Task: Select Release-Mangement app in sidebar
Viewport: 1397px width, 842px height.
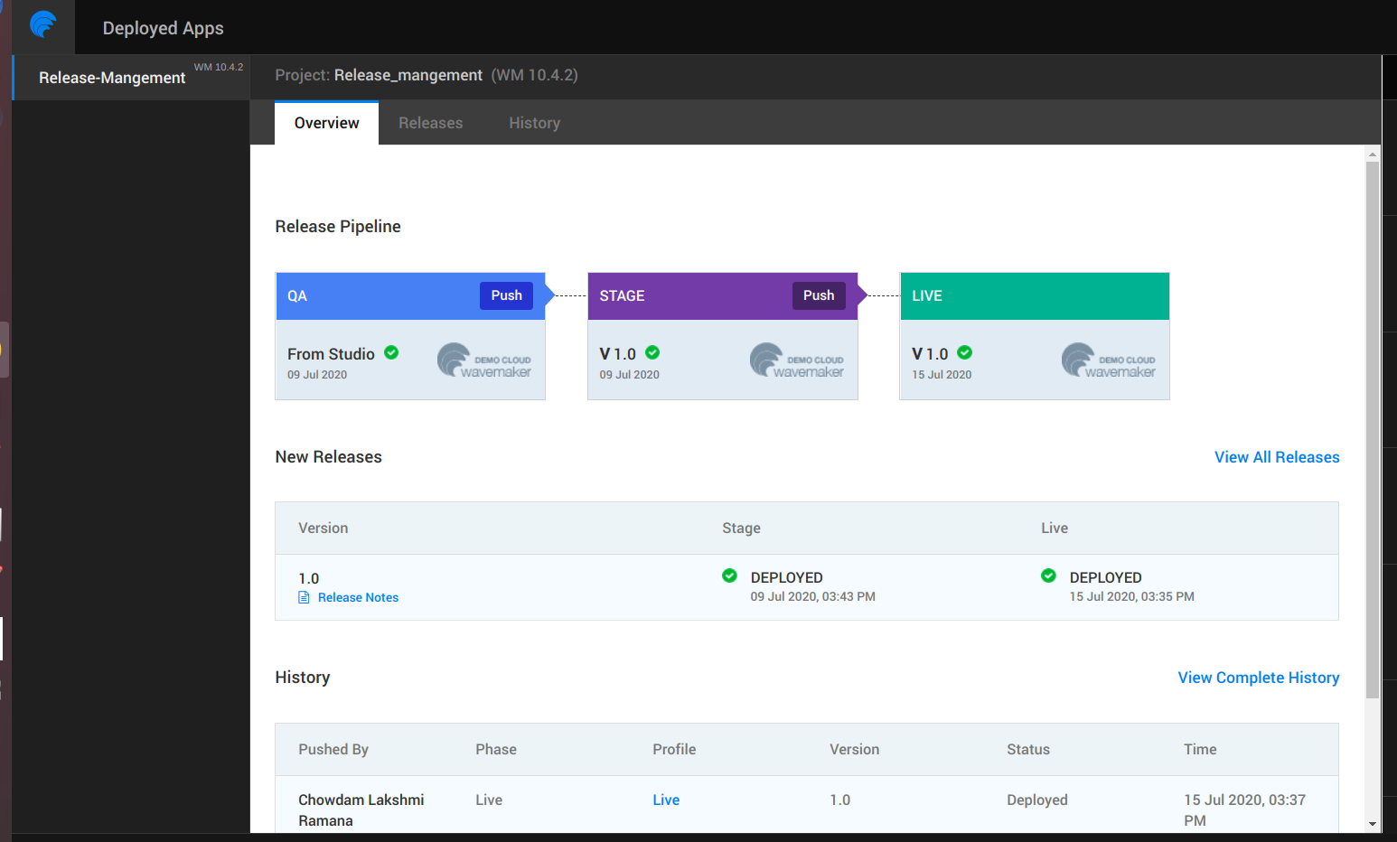Action: (112, 78)
